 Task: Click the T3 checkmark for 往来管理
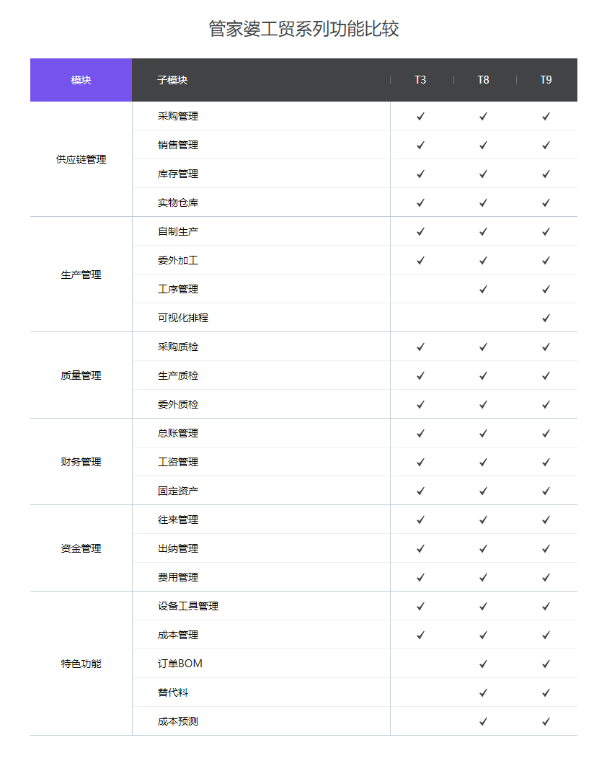point(420,520)
